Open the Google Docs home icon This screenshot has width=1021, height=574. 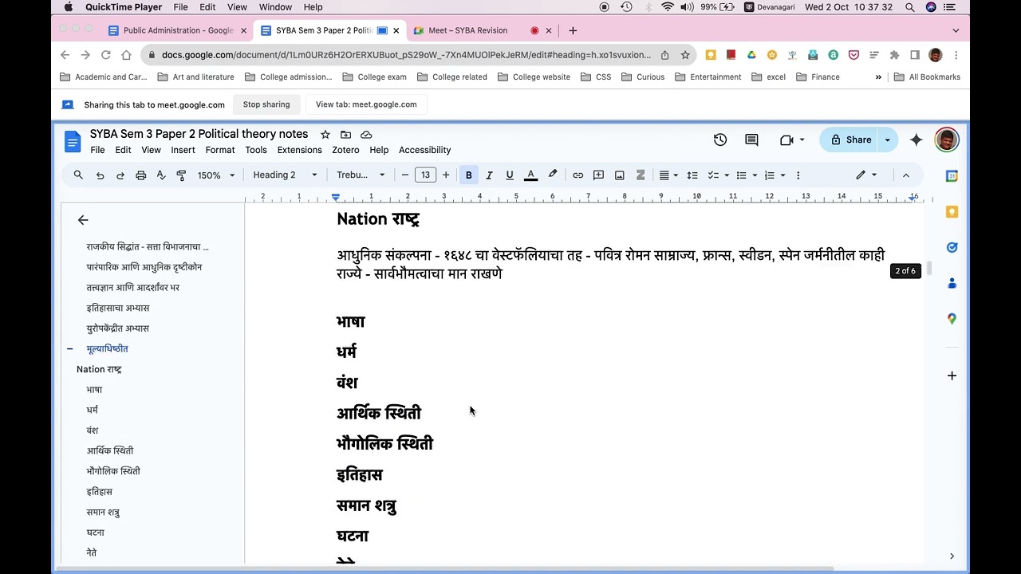73,142
